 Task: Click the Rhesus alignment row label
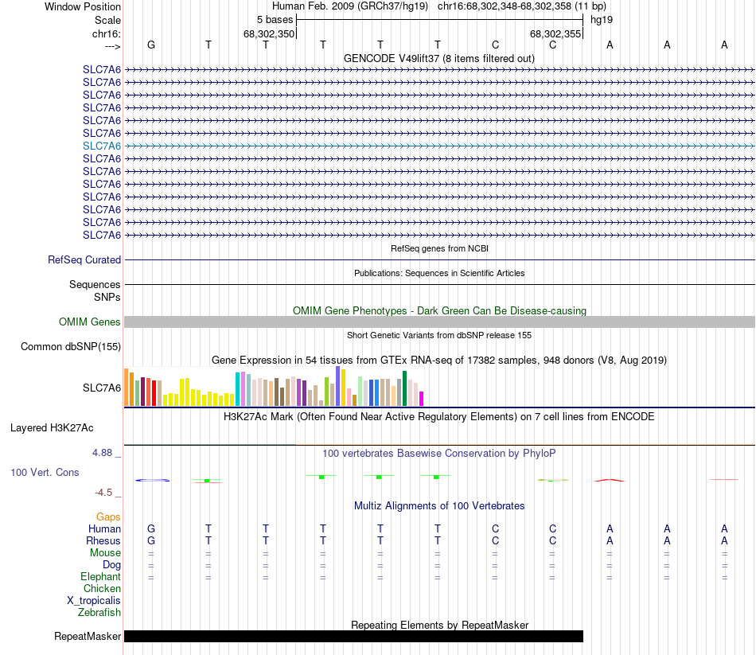click(x=103, y=541)
